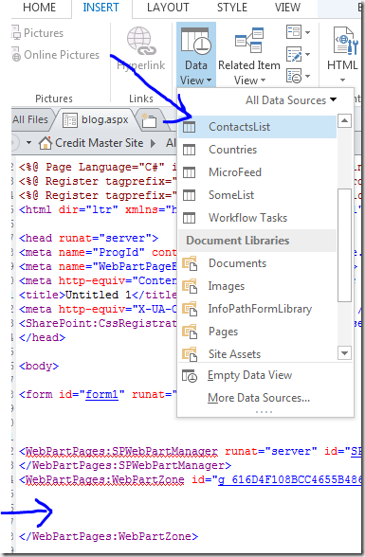Expand the All Data Sources filter
The width and height of the screenshot is (365, 557).
pyautogui.click(x=291, y=100)
